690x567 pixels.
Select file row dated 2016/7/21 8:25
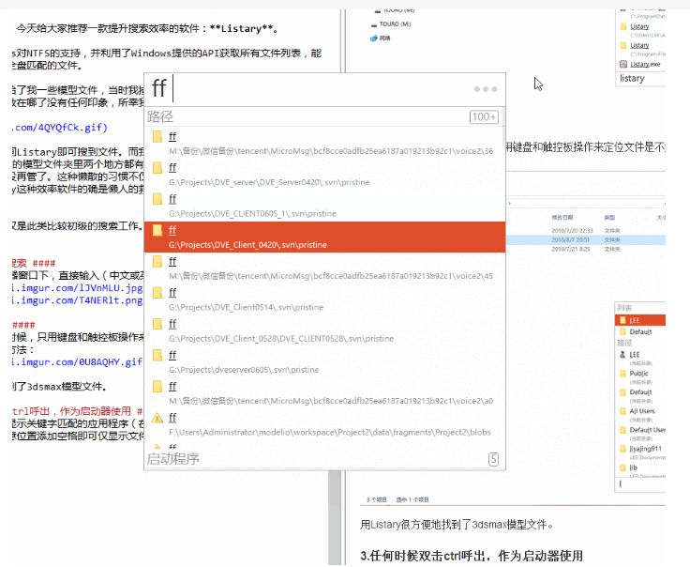tap(585, 250)
